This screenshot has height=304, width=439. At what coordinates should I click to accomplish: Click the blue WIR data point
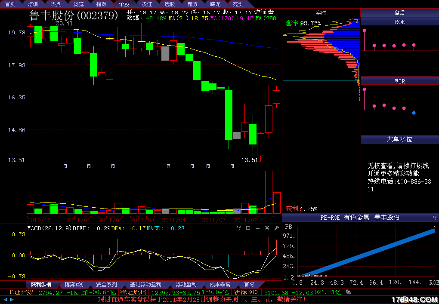click(414, 113)
